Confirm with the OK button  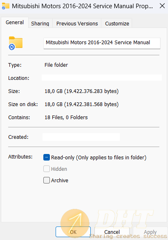(x=73, y=232)
